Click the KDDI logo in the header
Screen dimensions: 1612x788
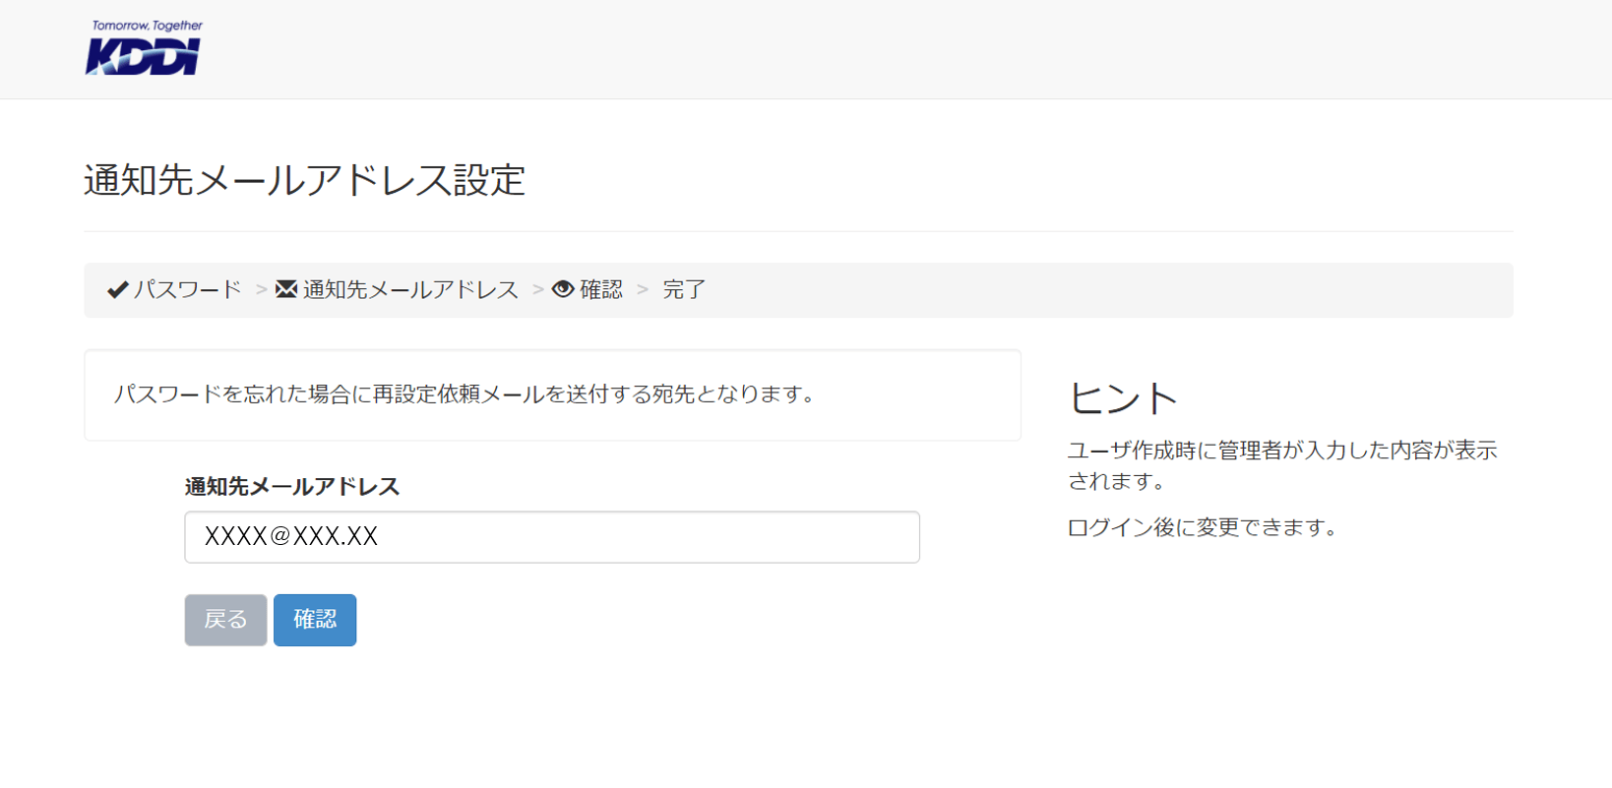point(144,48)
